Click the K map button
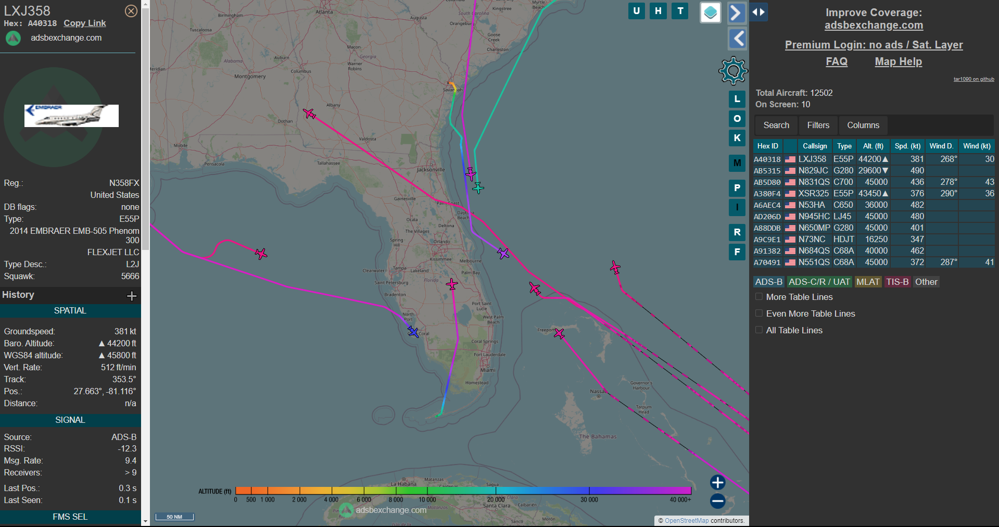The width and height of the screenshot is (999, 527). click(x=737, y=138)
